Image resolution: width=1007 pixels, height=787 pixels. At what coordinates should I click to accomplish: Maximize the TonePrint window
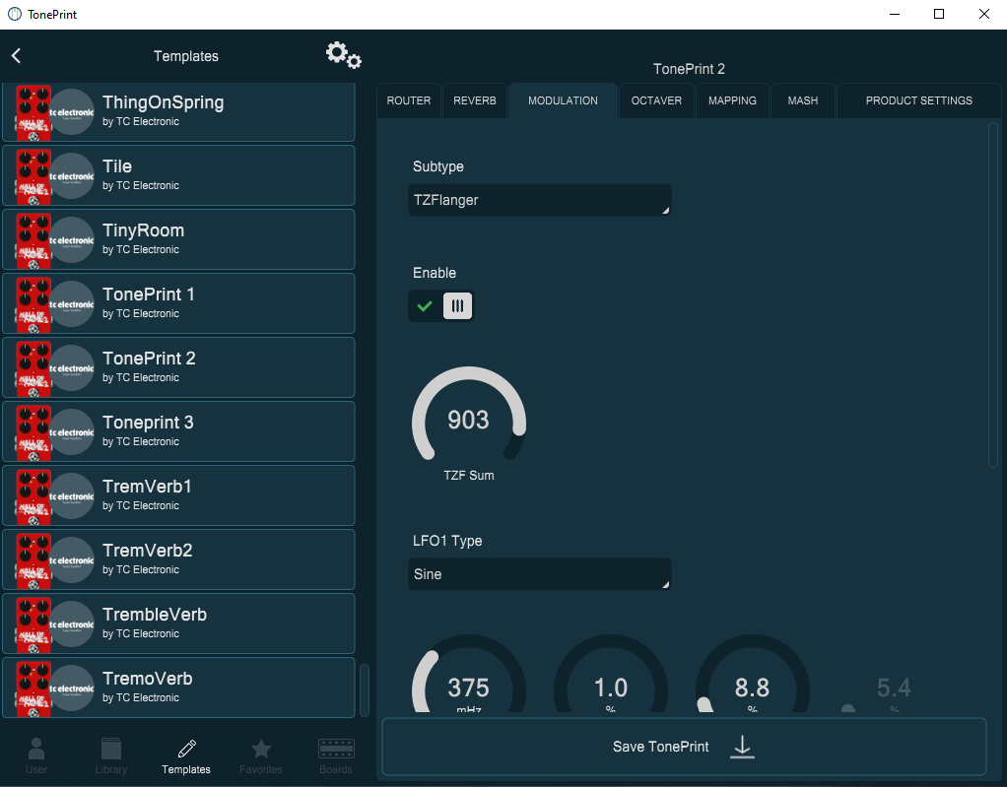939,14
